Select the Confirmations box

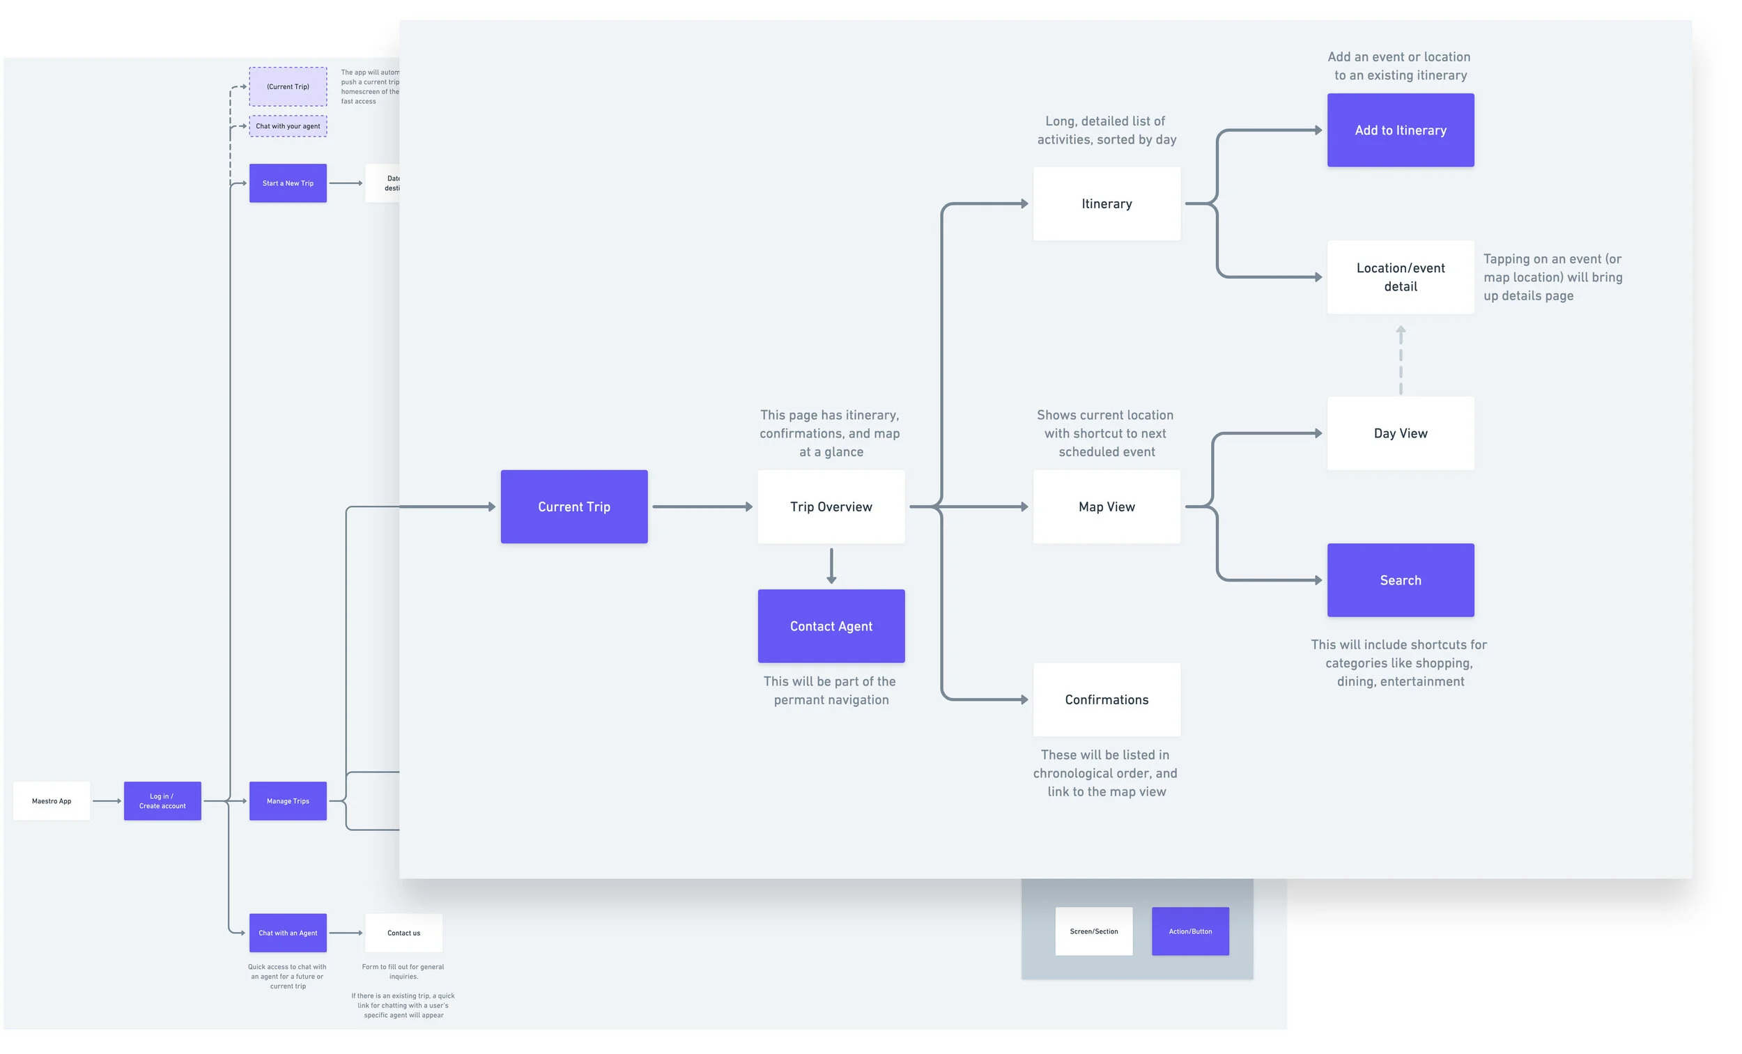tap(1107, 700)
